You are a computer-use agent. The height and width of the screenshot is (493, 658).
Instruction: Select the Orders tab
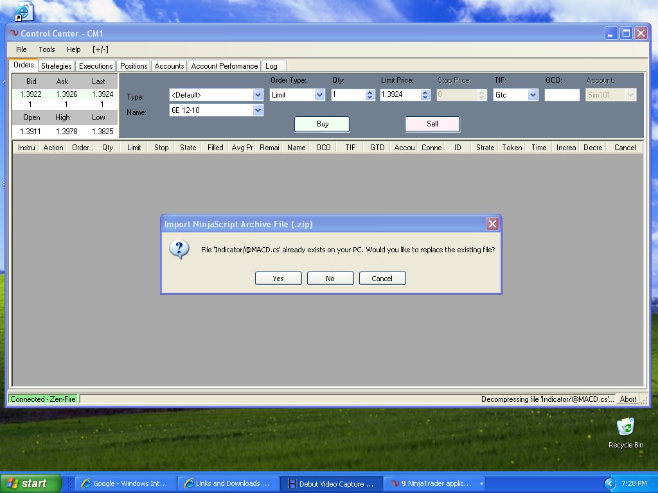pyautogui.click(x=24, y=65)
